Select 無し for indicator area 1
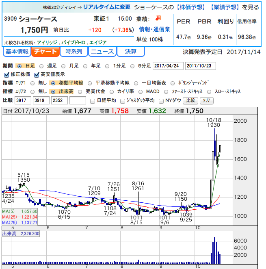 (32, 83)
